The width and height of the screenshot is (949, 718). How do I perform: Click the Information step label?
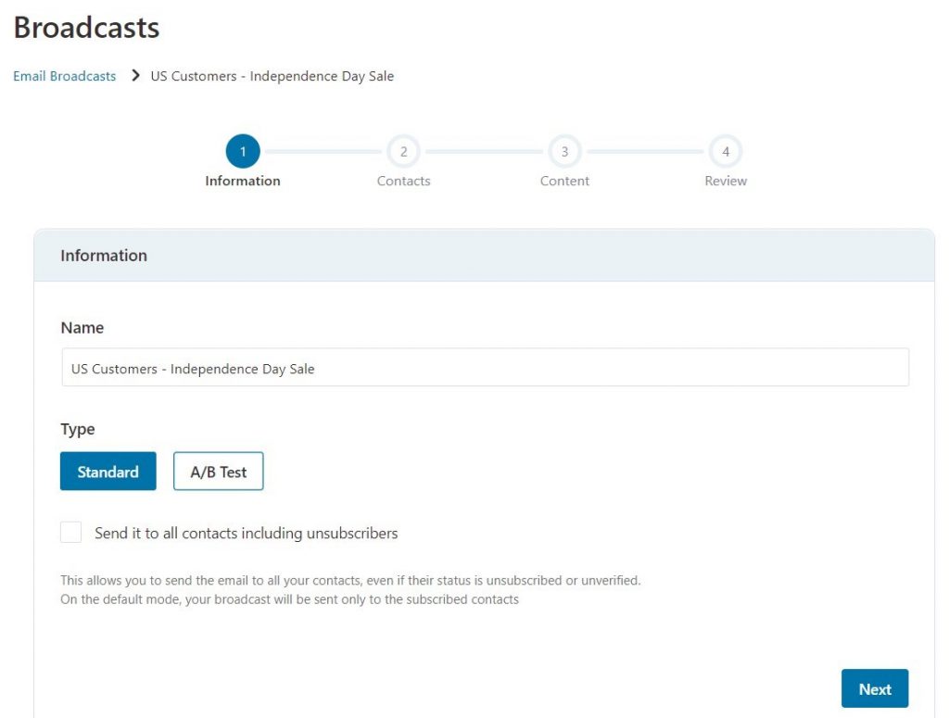[x=243, y=181]
